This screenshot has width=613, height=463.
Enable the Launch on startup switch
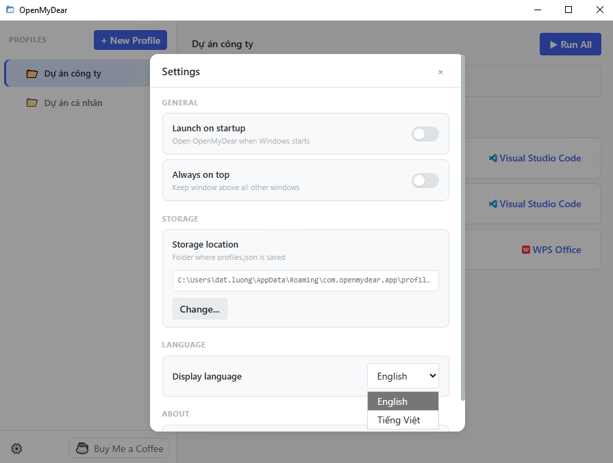click(425, 134)
